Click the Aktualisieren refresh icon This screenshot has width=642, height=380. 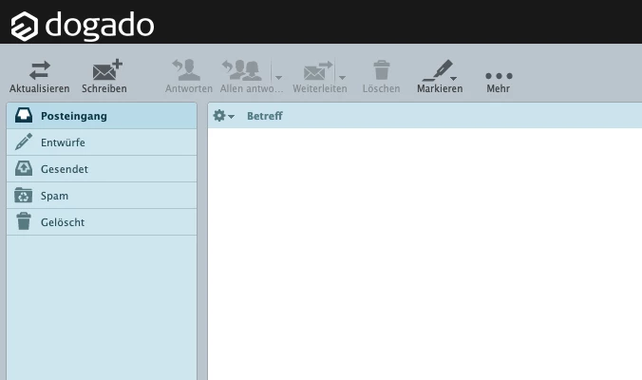point(39,70)
